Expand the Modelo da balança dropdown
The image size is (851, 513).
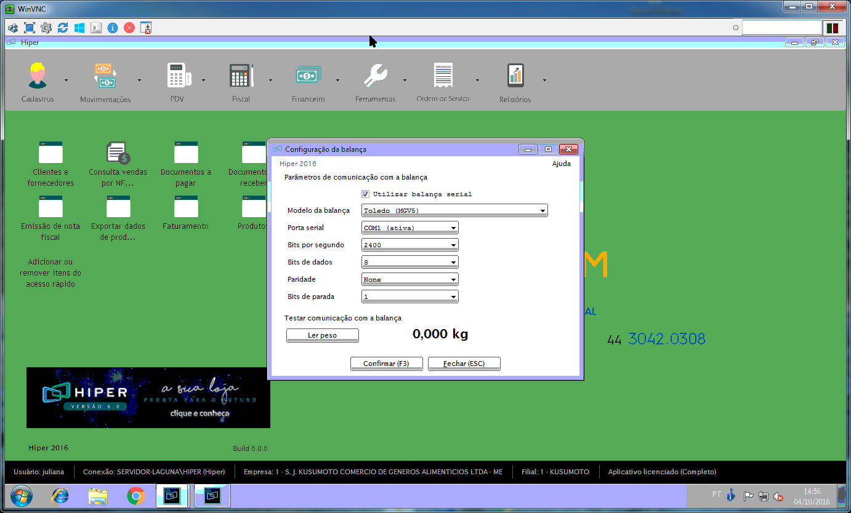click(542, 211)
